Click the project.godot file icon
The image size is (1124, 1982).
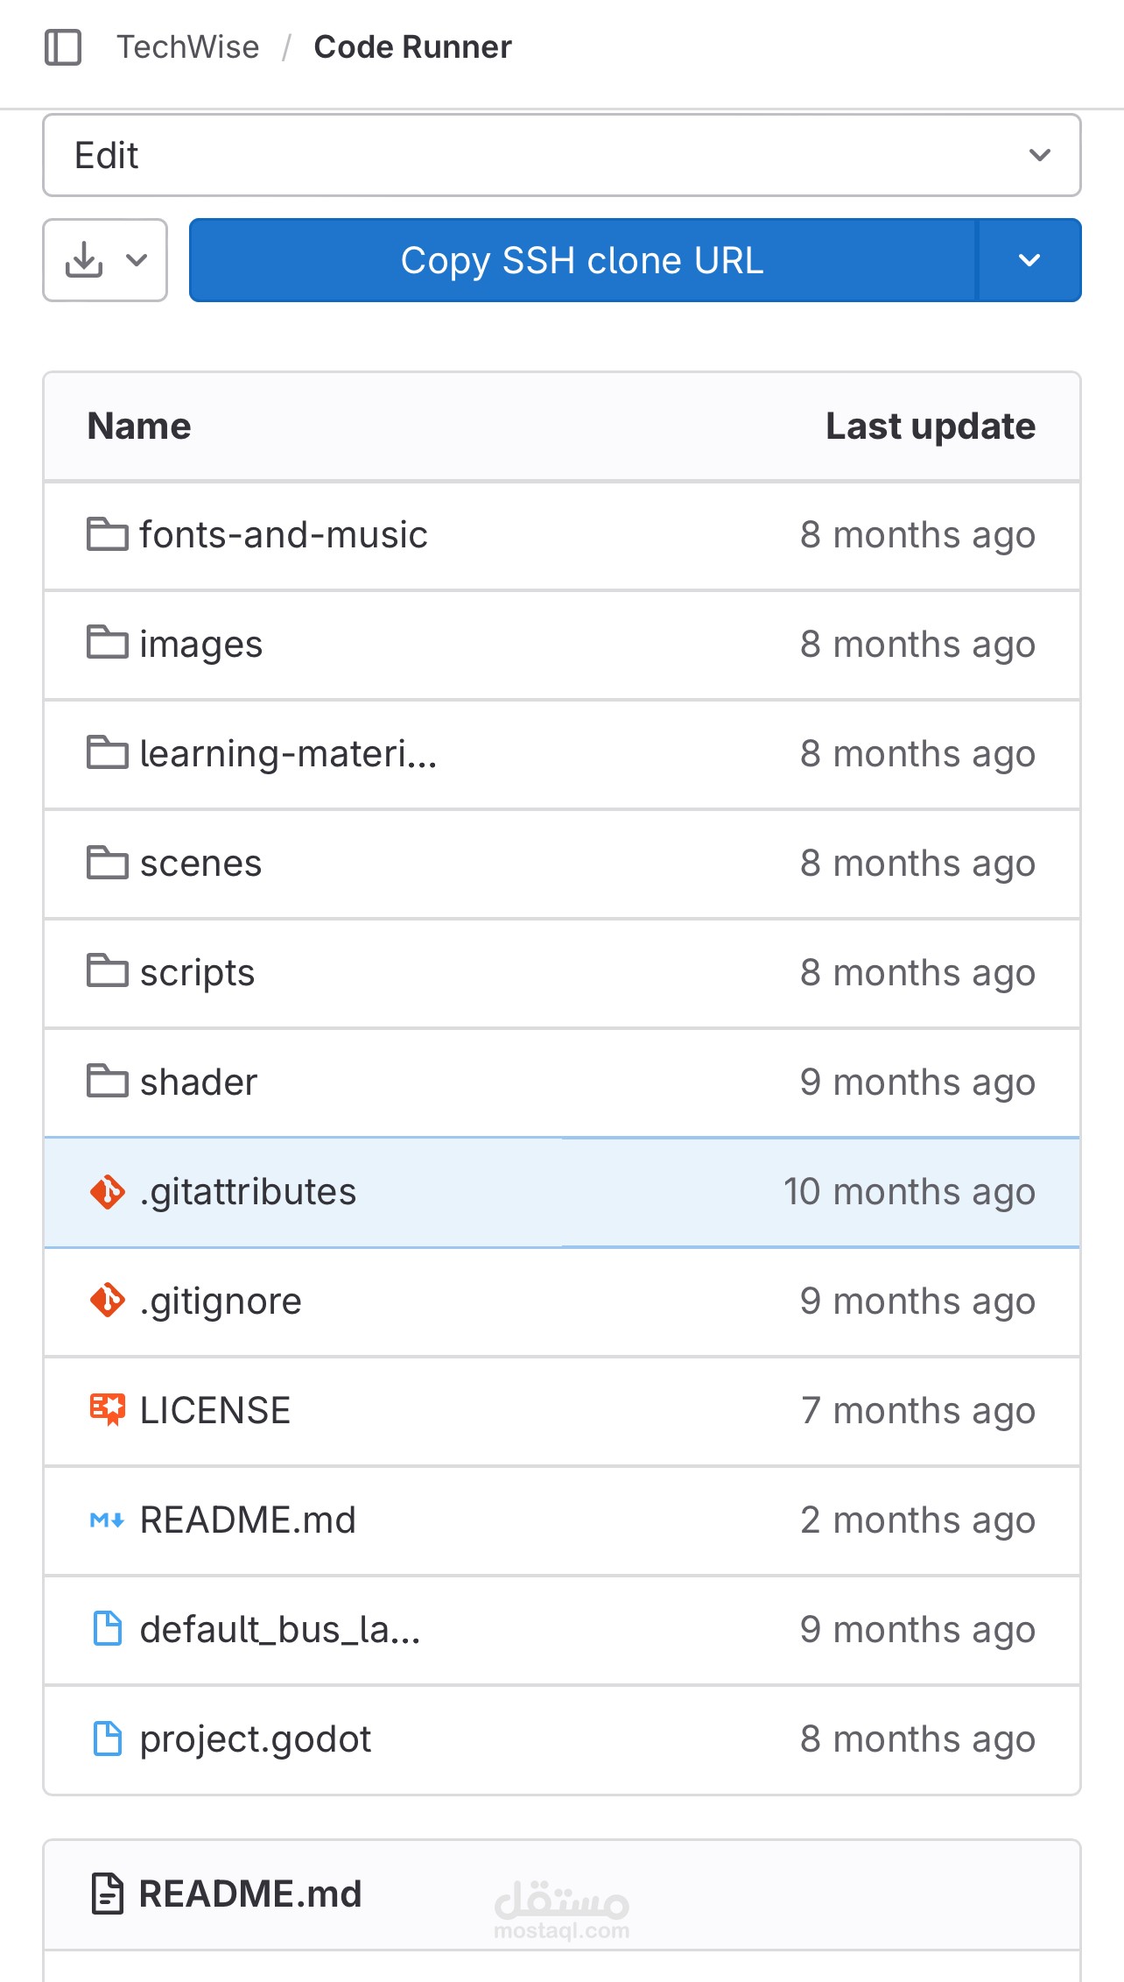(108, 1739)
